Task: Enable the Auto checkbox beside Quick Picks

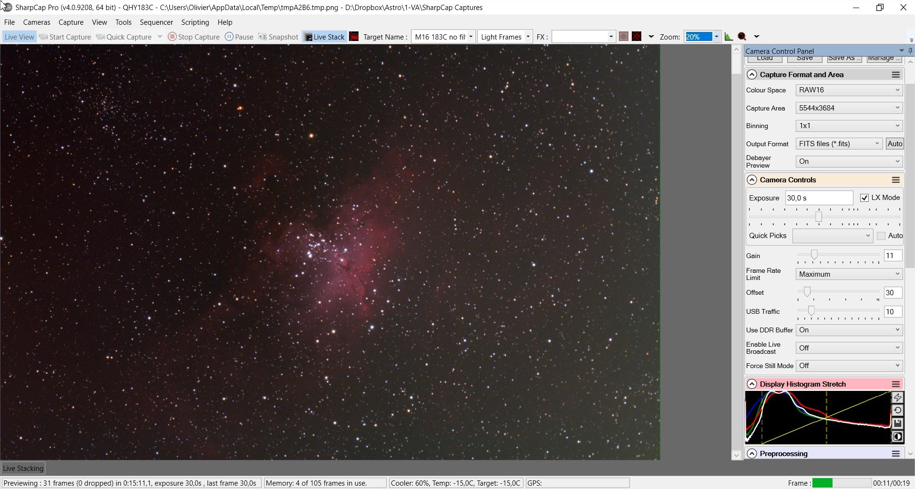Action: tap(881, 236)
